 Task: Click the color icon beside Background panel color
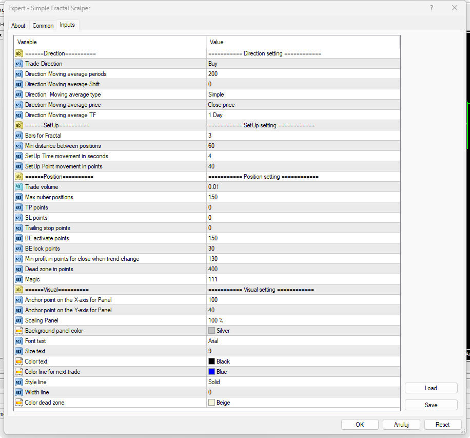(x=19, y=331)
